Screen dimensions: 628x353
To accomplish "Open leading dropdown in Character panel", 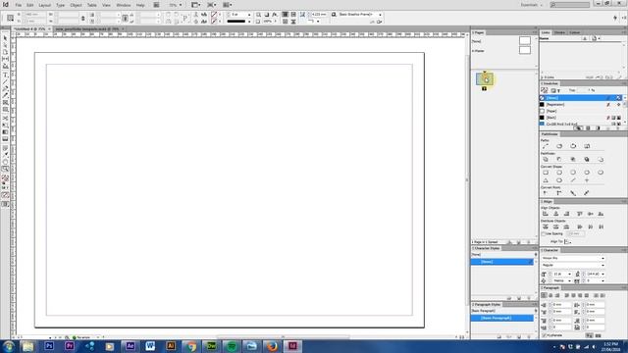I will tap(602, 275).
